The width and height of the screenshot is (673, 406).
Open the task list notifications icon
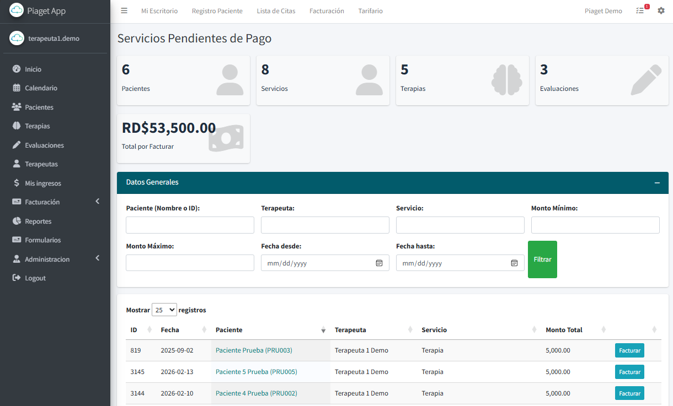pyautogui.click(x=640, y=11)
